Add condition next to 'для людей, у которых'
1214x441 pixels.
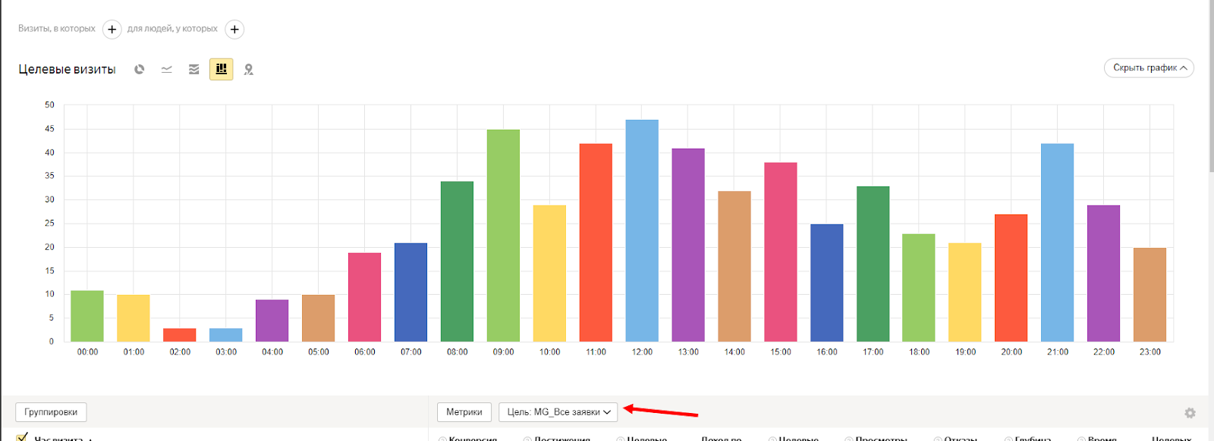[x=234, y=30]
